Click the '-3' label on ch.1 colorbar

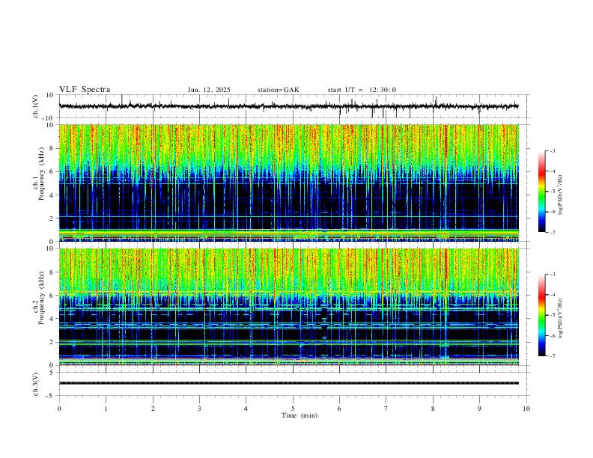[552, 151]
